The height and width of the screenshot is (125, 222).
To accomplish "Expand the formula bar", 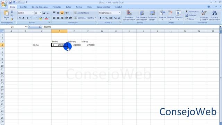I will point(220,27).
